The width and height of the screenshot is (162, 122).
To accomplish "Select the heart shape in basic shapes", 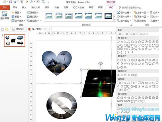I will pyautogui.click(x=136, y=49).
